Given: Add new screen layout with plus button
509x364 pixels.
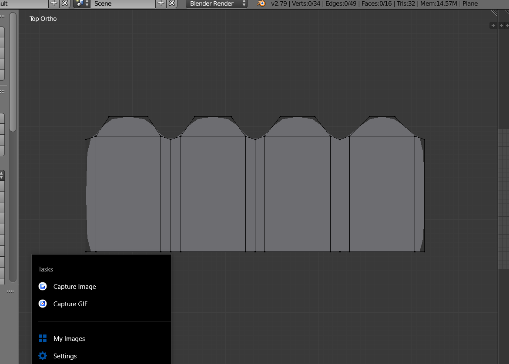Looking at the screenshot, I should click(x=54, y=3).
